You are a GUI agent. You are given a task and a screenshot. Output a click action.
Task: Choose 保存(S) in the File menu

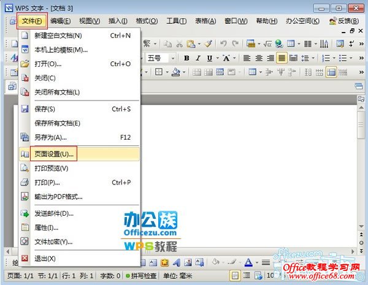(x=80, y=109)
